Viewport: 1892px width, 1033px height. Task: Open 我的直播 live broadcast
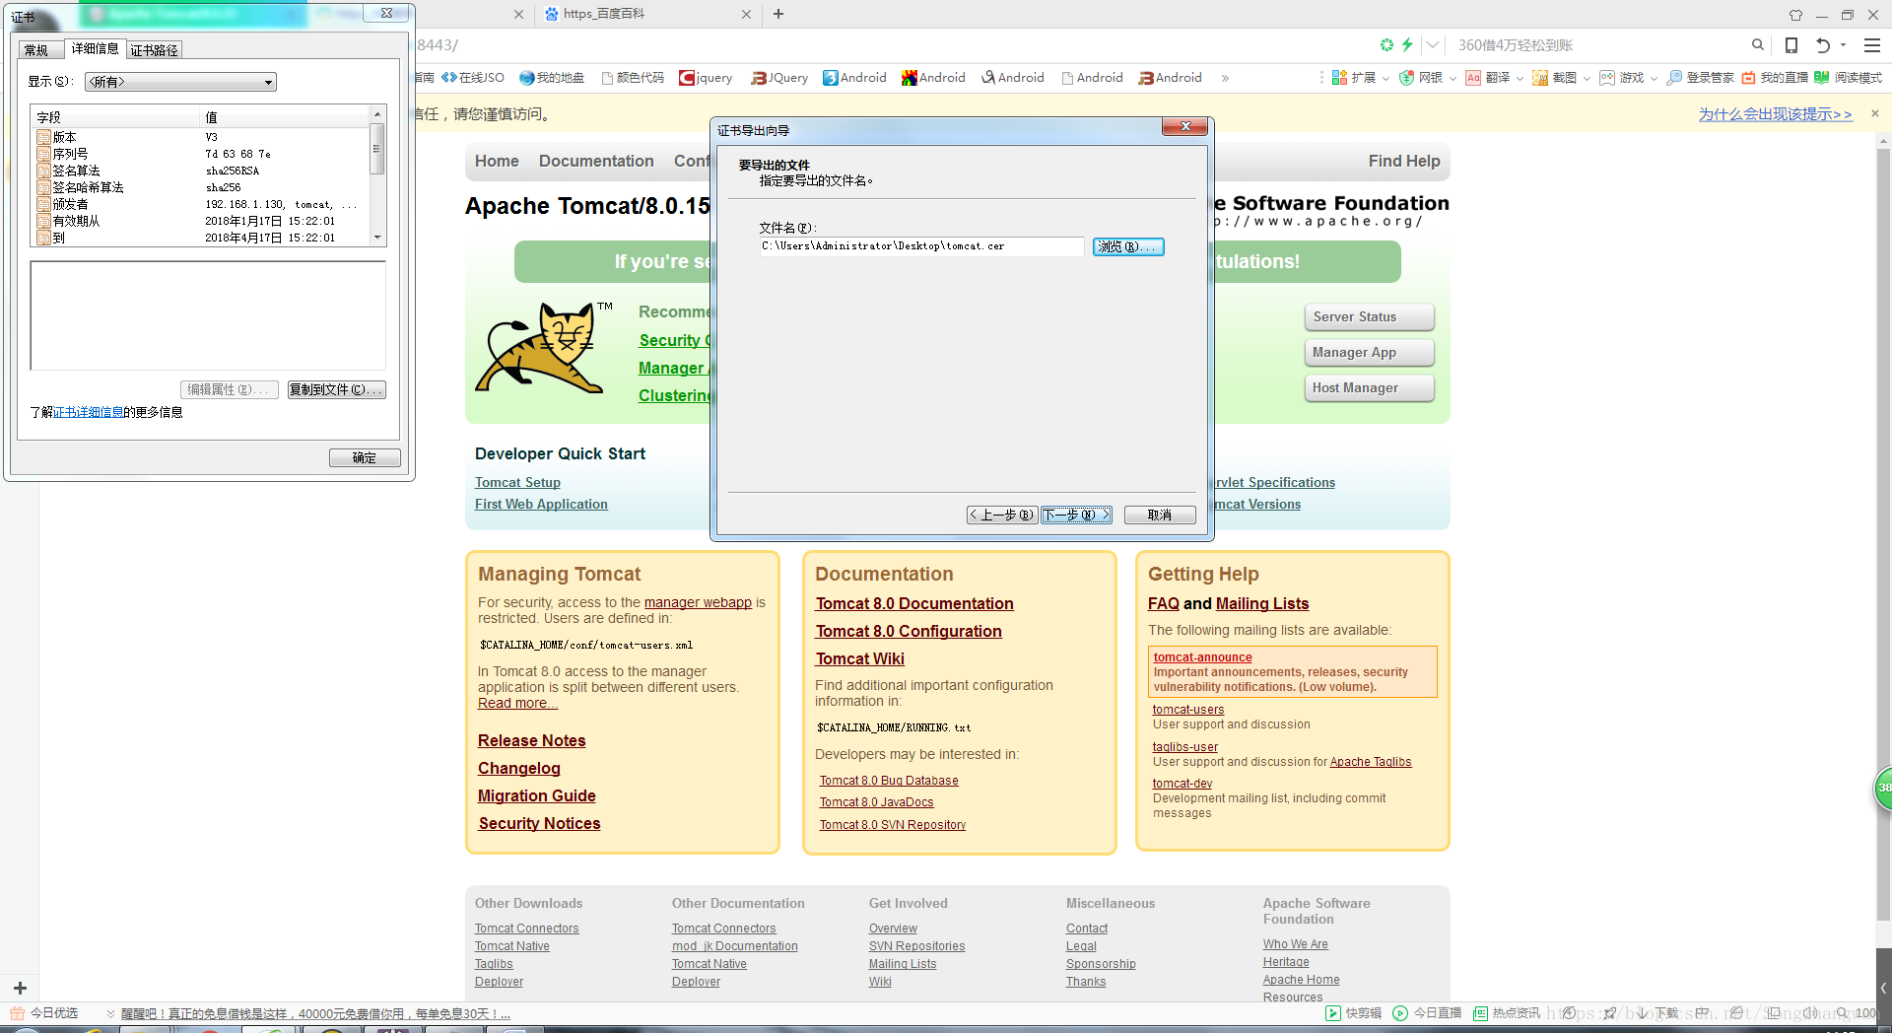tap(1775, 78)
